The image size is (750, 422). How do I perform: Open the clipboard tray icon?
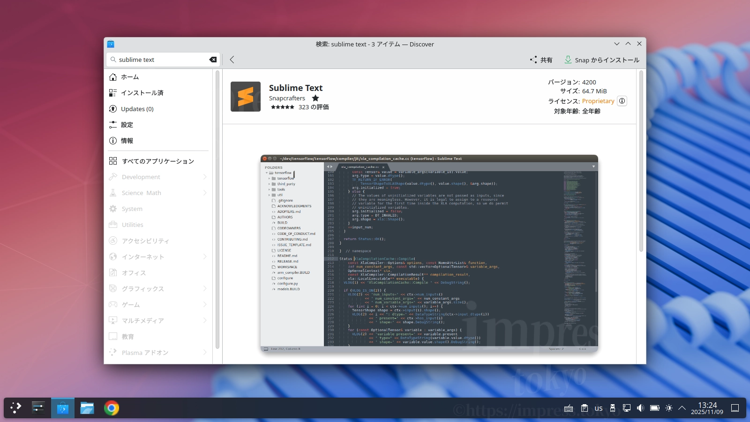point(584,408)
